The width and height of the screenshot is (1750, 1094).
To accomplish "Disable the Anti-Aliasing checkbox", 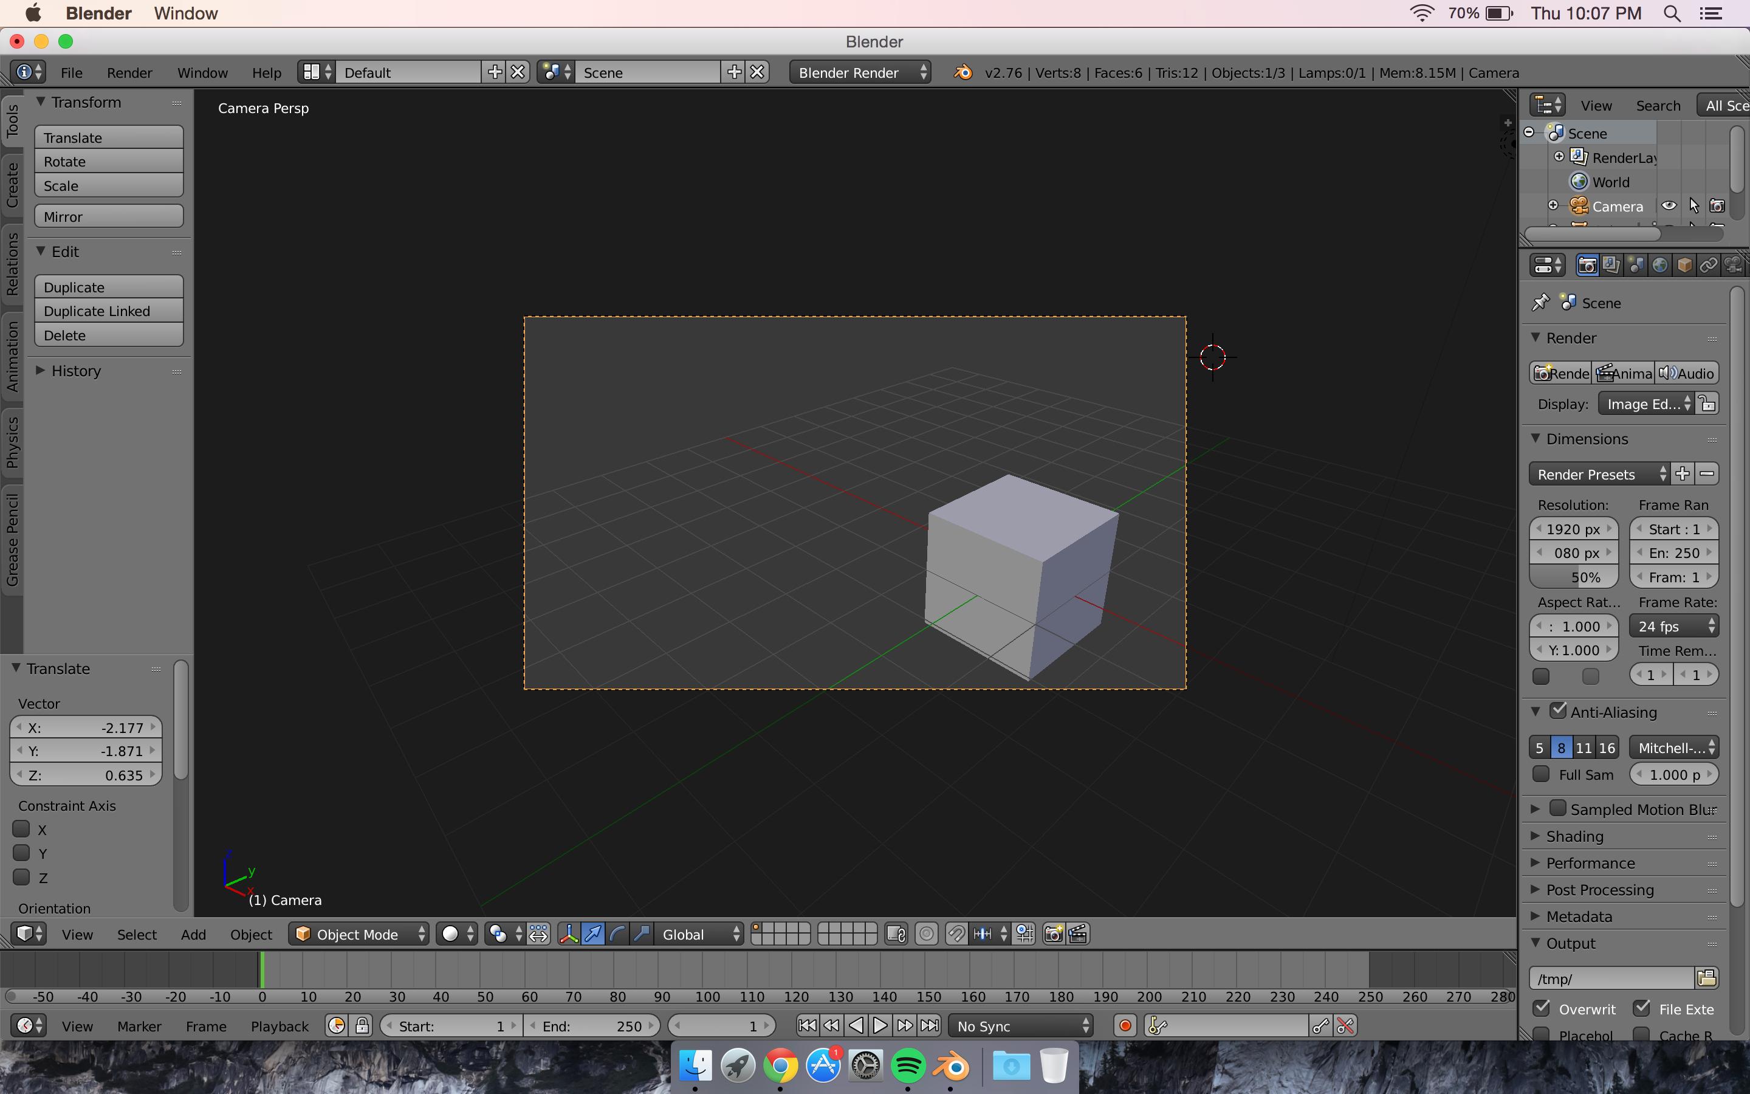I will pos(1559,711).
